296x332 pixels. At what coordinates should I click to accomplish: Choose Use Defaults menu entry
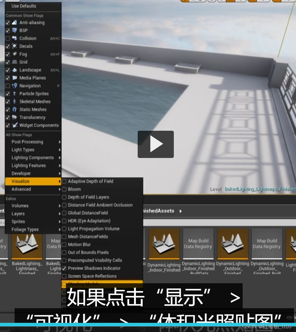point(33,6)
